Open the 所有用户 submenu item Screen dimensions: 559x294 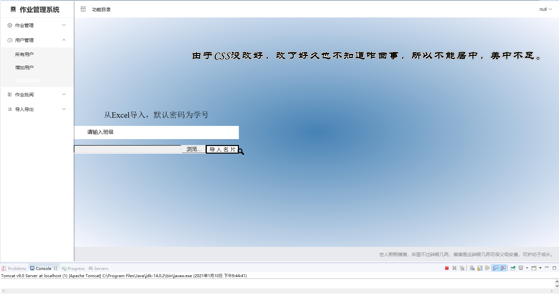point(37,54)
